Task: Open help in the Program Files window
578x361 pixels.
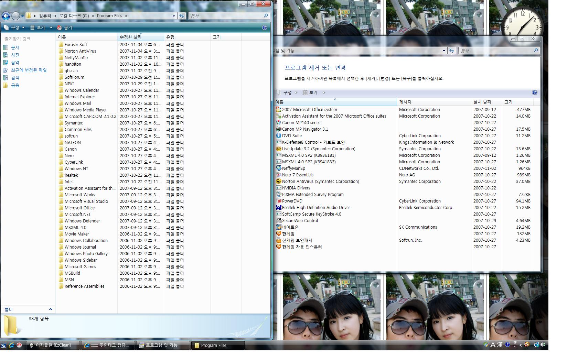Action: click(x=264, y=28)
